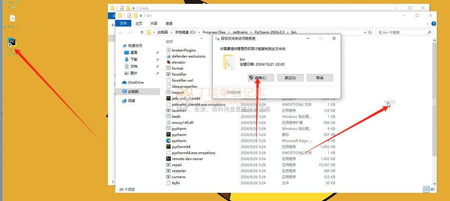Select the pycharm Microsoft Edge file icon
450x201 pixels.
[169, 141]
